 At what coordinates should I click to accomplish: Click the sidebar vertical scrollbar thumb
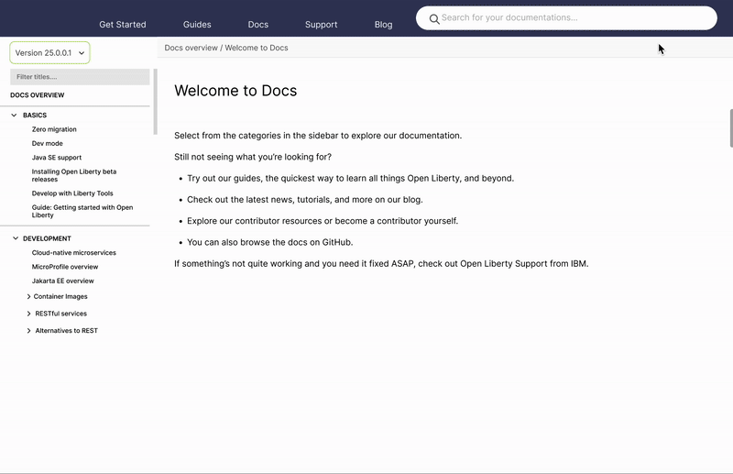click(x=155, y=102)
